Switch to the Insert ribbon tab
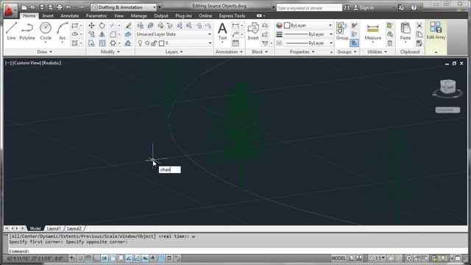 [x=48, y=15]
